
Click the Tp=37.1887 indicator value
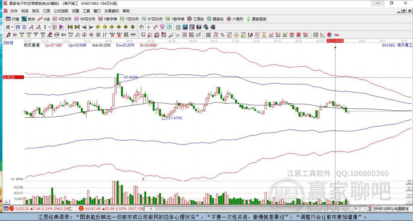(54, 45)
